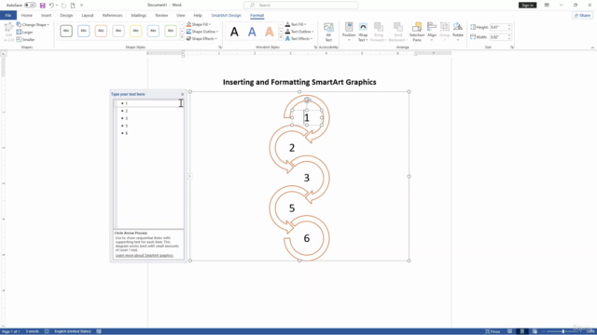The width and height of the screenshot is (597, 335).
Task: Click the rotation handle above shape 1
Action: point(307,100)
